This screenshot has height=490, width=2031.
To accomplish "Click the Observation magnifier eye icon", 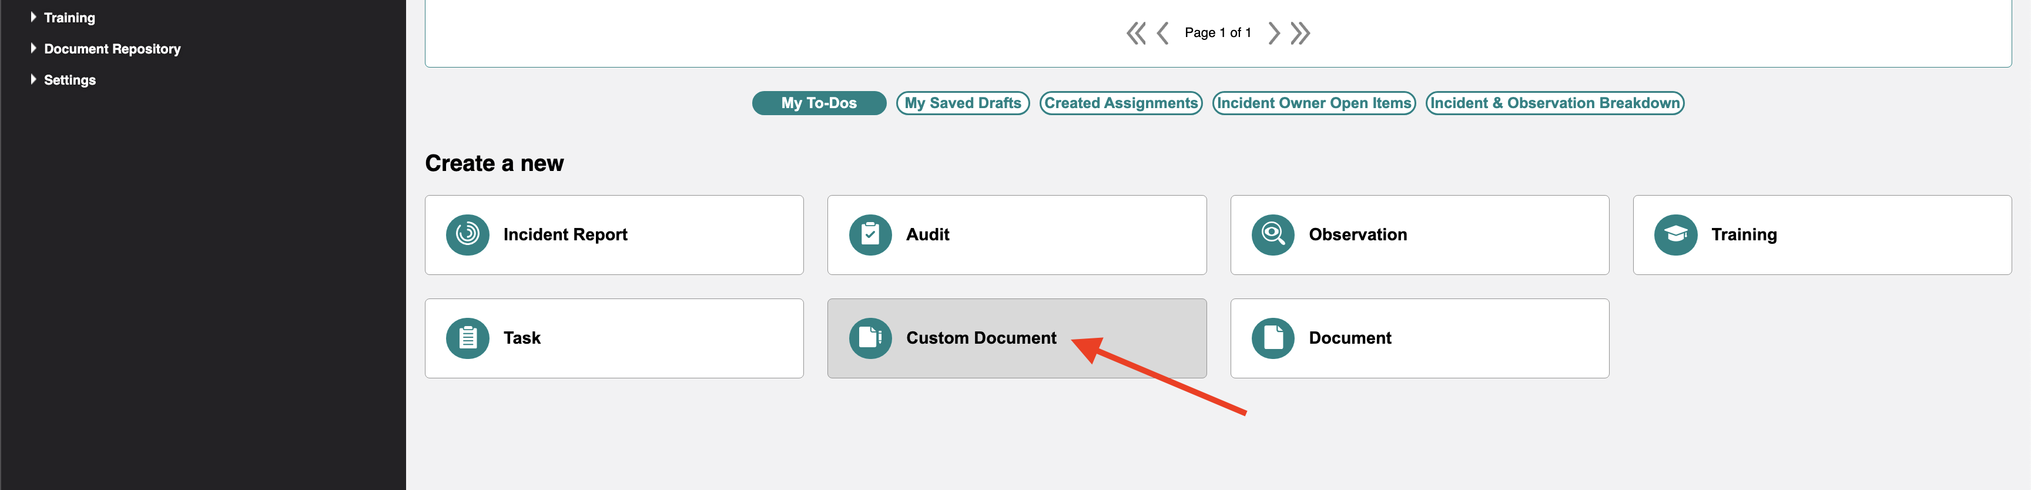I will [x=1273, y=235].
